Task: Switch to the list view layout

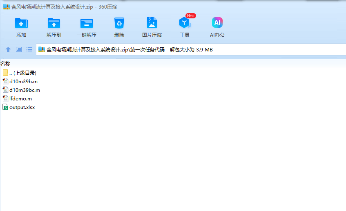Action: click(29, 49)
